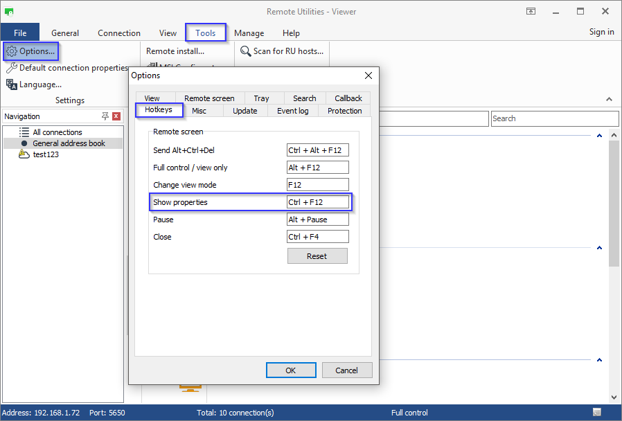Click the Language icon in Settings group
The width and height of the screenshot is (622, 421).
coord(12,84)
